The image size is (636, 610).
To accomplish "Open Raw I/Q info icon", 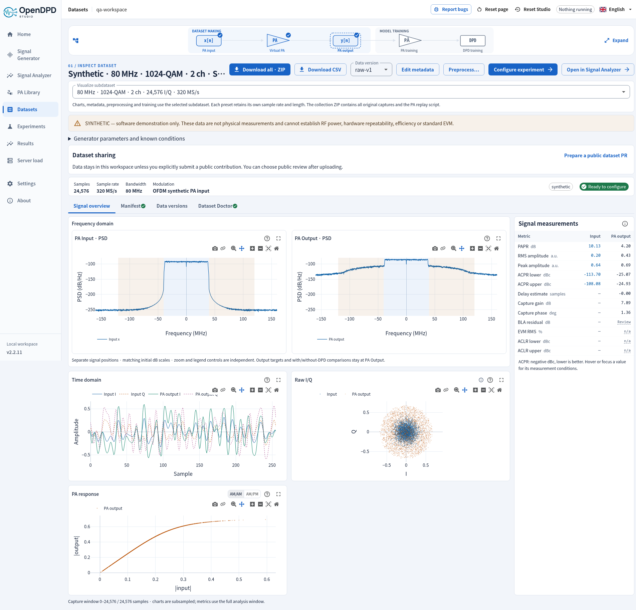I will pyautogui.click(x=481, y=380).
